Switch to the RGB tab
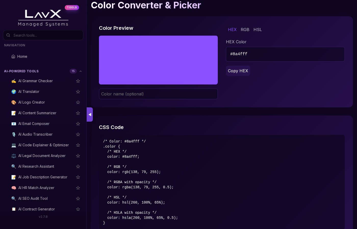 245,30
